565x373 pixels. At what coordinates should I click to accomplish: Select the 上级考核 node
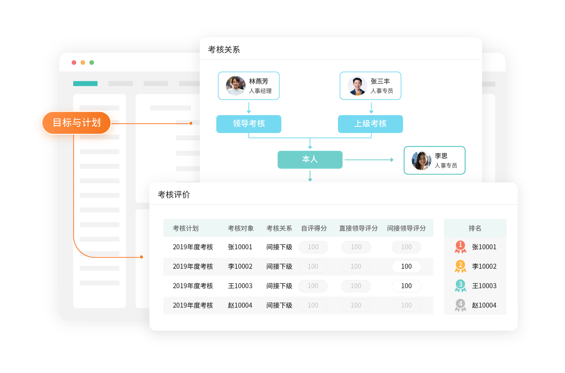pyautogui.click(x=370, y=124)
